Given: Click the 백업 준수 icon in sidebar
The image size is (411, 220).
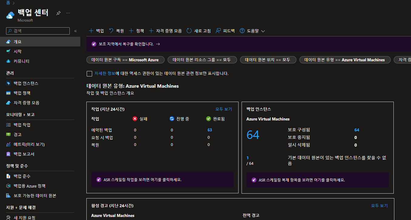Looking at the screenshot, I should (x=8, y=176).
